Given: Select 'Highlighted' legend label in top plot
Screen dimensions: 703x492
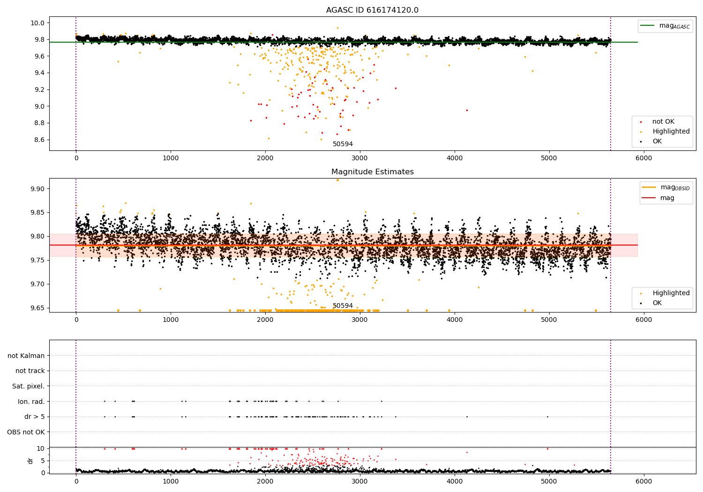Looking at the screenshot, I should (671, 132).
